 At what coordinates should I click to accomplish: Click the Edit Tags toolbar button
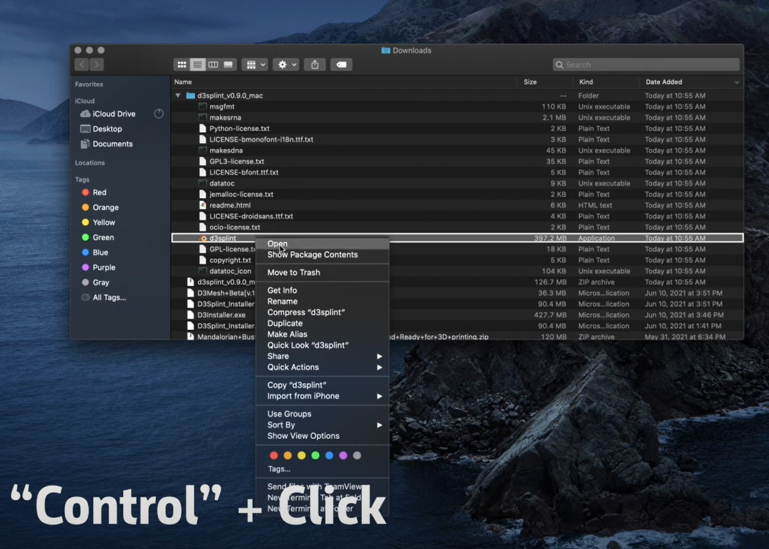(341, 65)
